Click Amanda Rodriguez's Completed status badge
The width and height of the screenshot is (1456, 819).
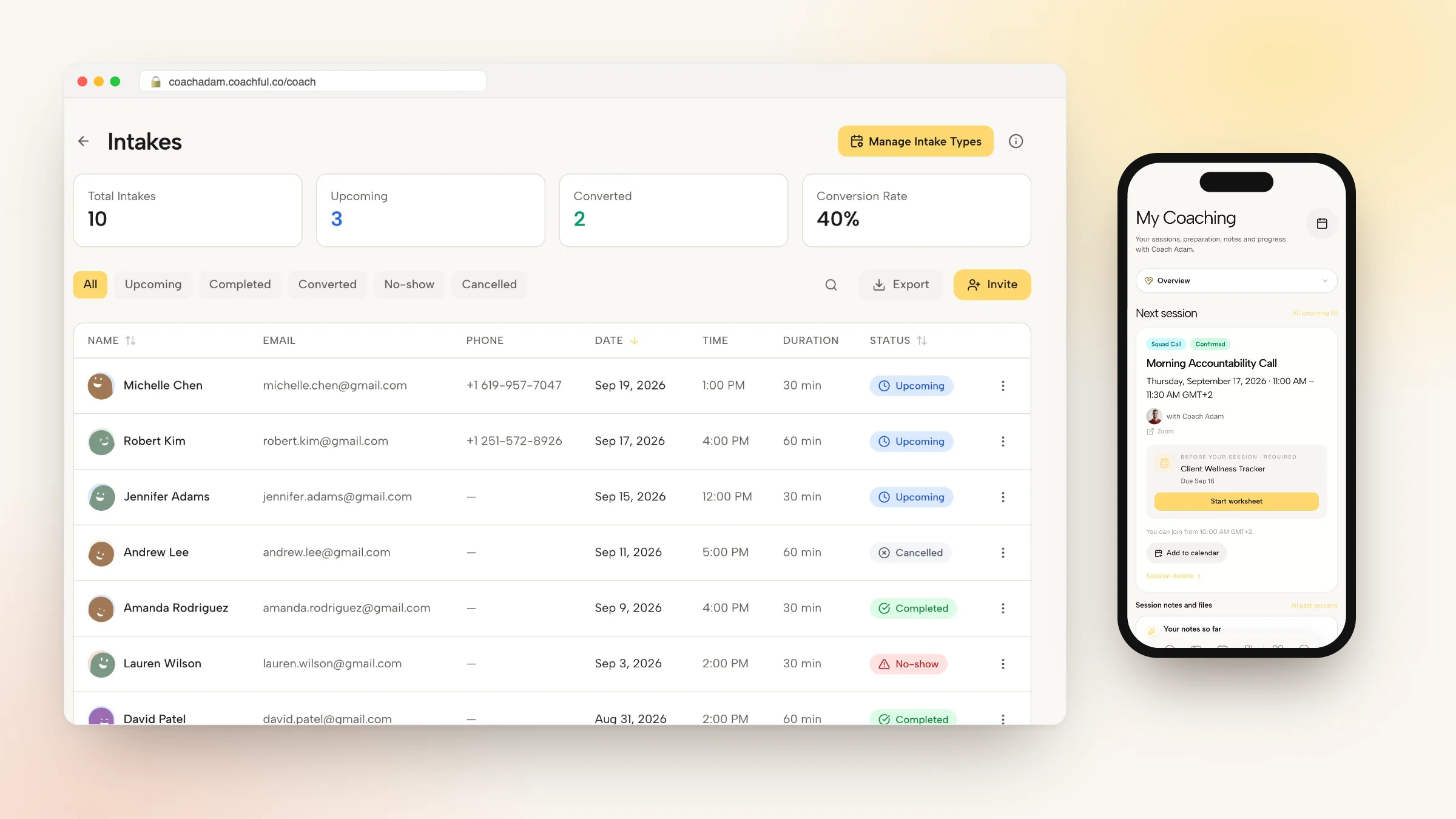coord(913,608)
